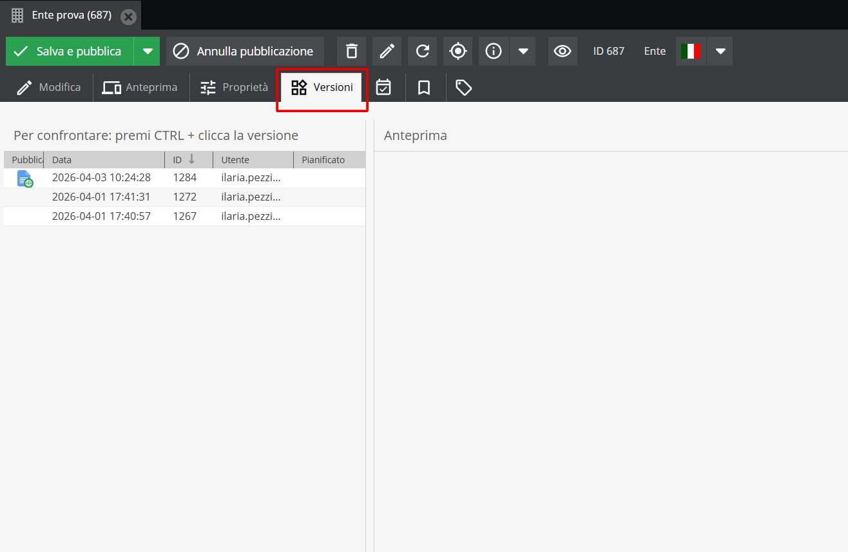
Task: Open the bookmark notes tab icon
Action: [423, 88]
